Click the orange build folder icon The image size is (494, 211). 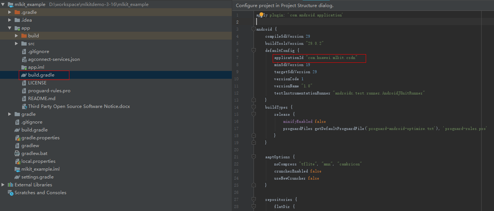pyautogui.click(x=24, y=36)
